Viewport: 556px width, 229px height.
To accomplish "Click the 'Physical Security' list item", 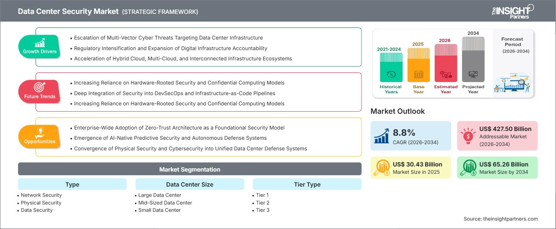I will [x=41, y=203].
